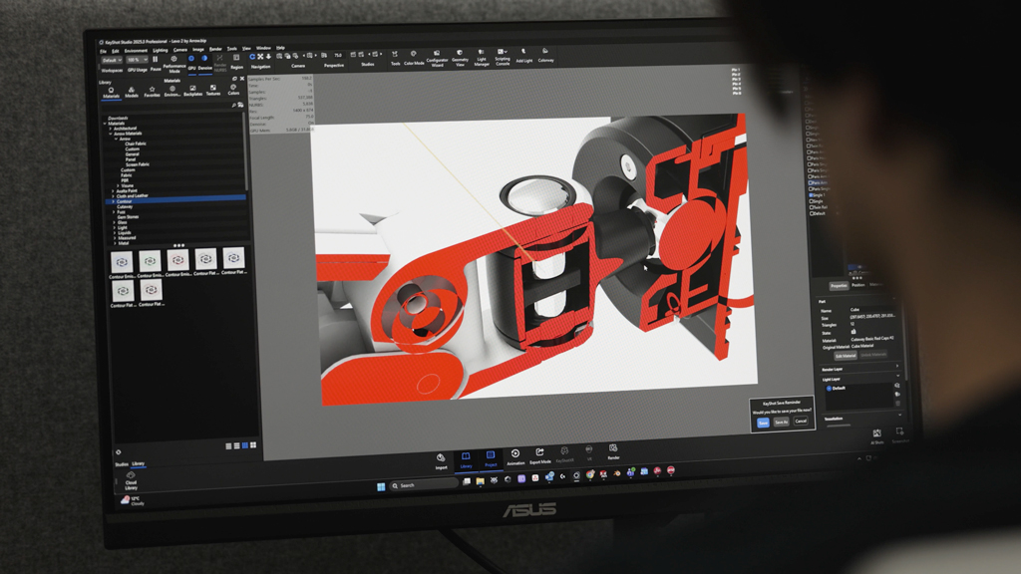Click the Import icon in bottom toolbar
1021x574 pixels.
(x=441, y=461)
